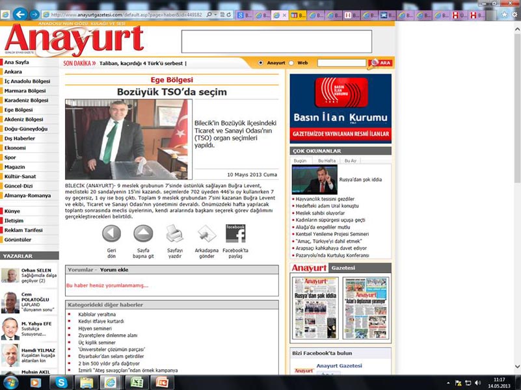Open 'Ana Sayfa' in the sidebar menu

coord(17,62)
